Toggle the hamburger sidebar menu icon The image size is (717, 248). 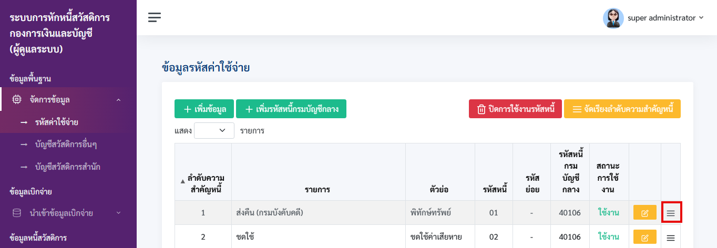coord(155,17)
